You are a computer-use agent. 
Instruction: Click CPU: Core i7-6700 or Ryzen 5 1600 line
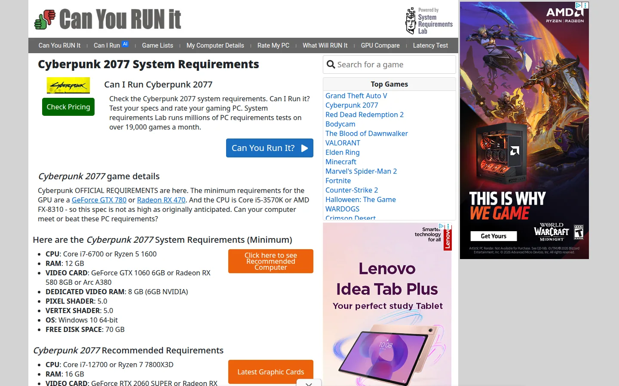[x=101, y=254]
